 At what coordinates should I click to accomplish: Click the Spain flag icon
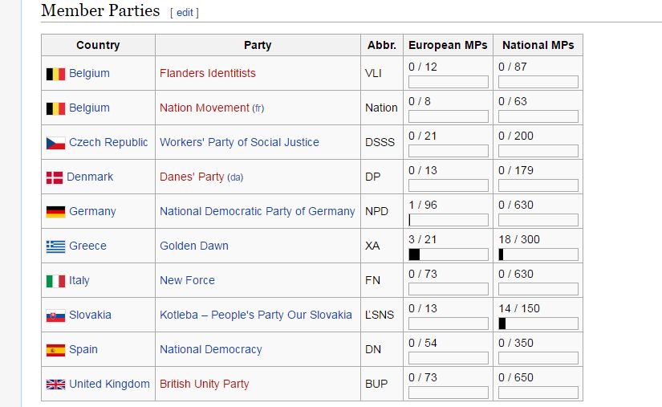pyautogui.click(x=55, y=350)
